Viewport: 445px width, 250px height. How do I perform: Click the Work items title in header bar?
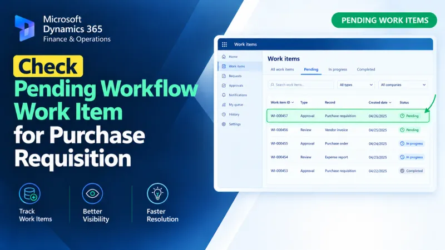[245, 44]
